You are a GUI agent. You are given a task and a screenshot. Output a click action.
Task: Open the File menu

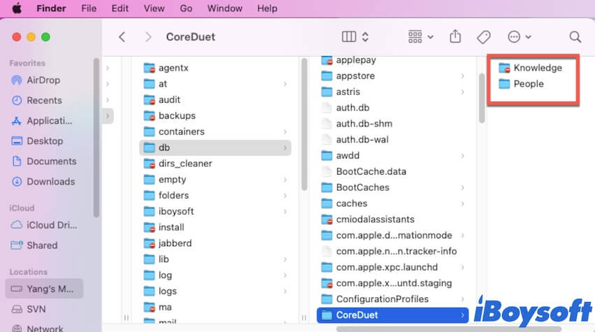click(89, 8)
